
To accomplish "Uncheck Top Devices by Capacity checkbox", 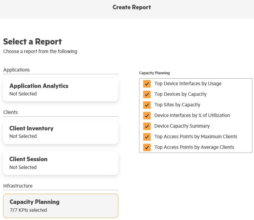I will click(x=147, y=94).
